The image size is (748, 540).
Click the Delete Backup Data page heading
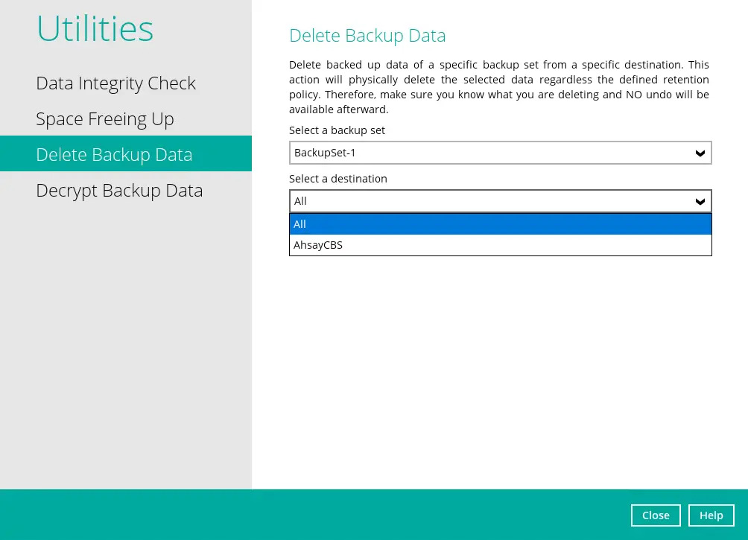[x=367, y=36]
